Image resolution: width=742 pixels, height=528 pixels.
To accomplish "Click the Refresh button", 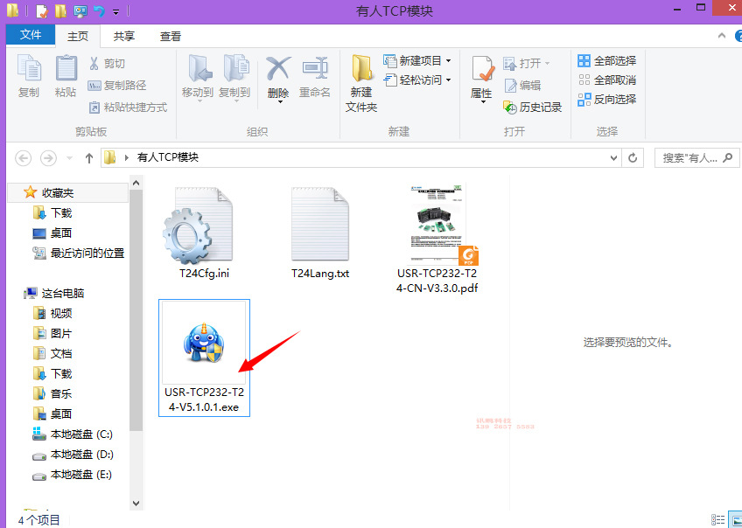I will tap(633, 158).
